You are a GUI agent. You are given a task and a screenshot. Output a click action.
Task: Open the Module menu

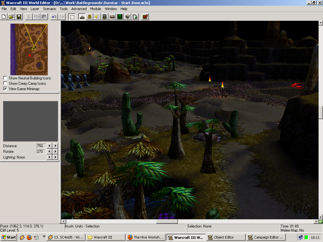tap(96, 9)
